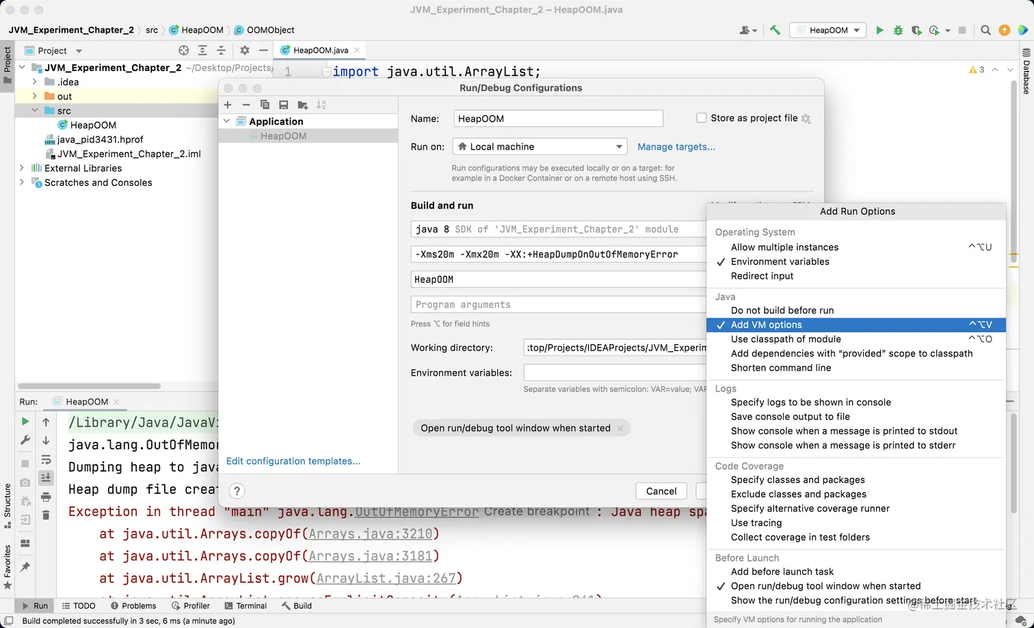Image resolution: width=1034 pixels, height=628 pixels.
Task: Expand the .idea folder
Action: (x=35, y=82)
